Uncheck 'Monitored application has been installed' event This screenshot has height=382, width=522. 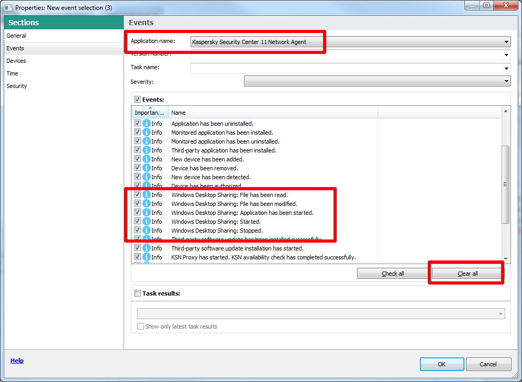[137, 132]
